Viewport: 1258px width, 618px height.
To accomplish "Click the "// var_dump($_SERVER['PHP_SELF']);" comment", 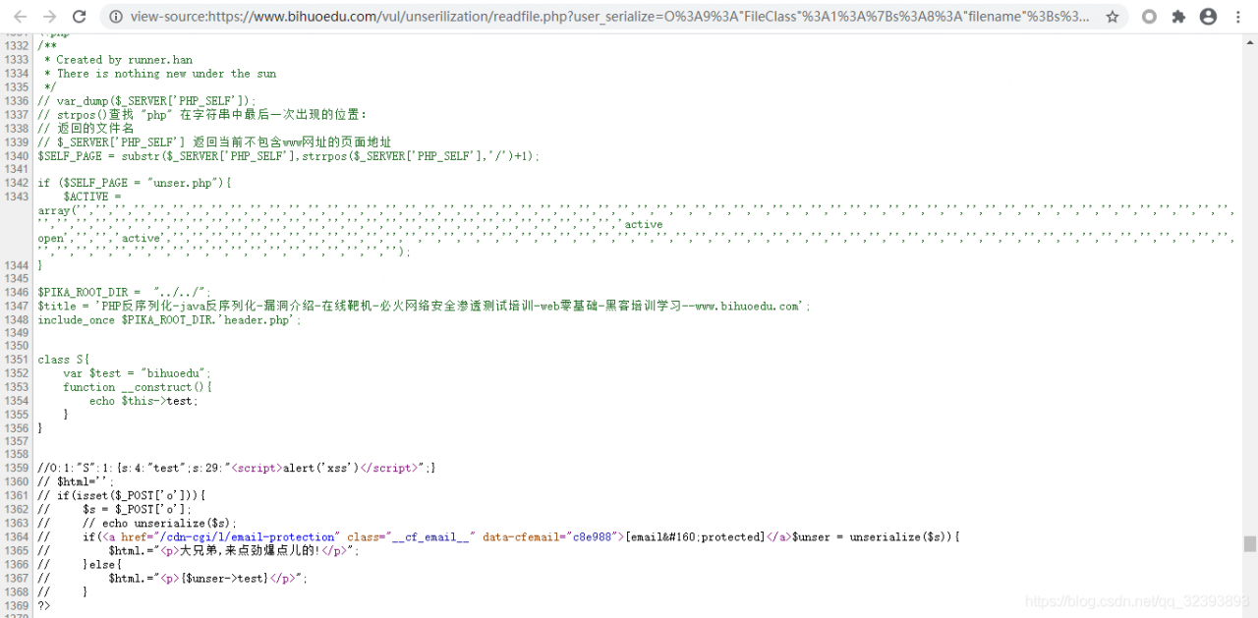I will click(x=146, y=101).
